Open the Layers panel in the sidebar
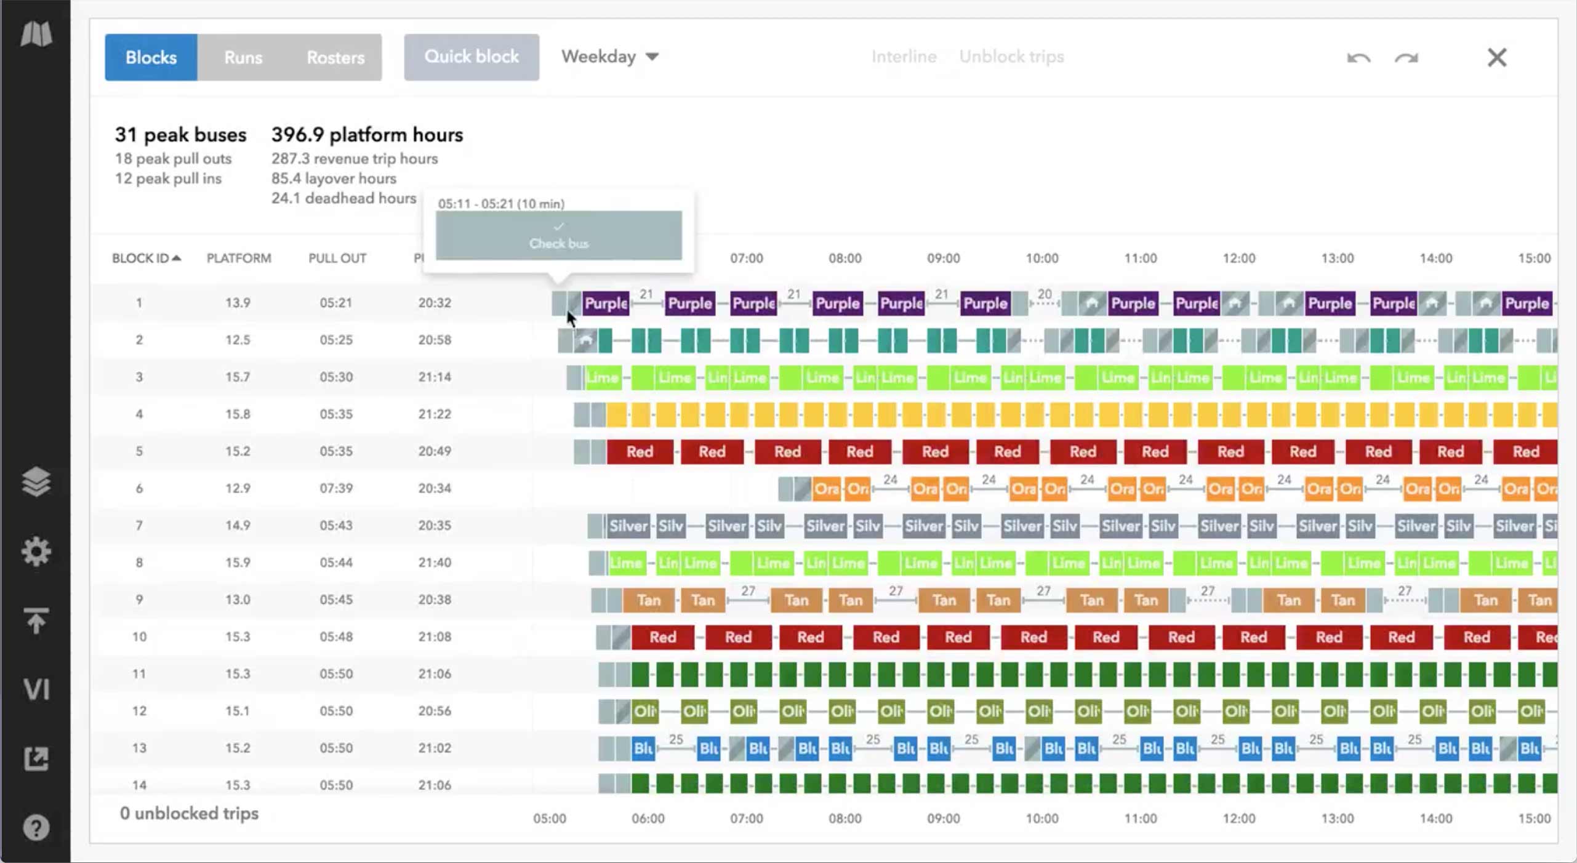 click(x=36, y=483)
